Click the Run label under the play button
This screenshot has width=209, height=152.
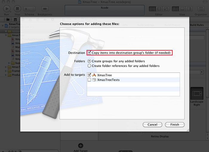click(7, 14)
